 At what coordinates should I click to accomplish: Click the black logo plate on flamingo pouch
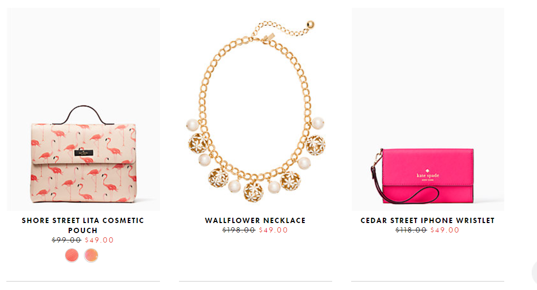(x=84, y=152)
